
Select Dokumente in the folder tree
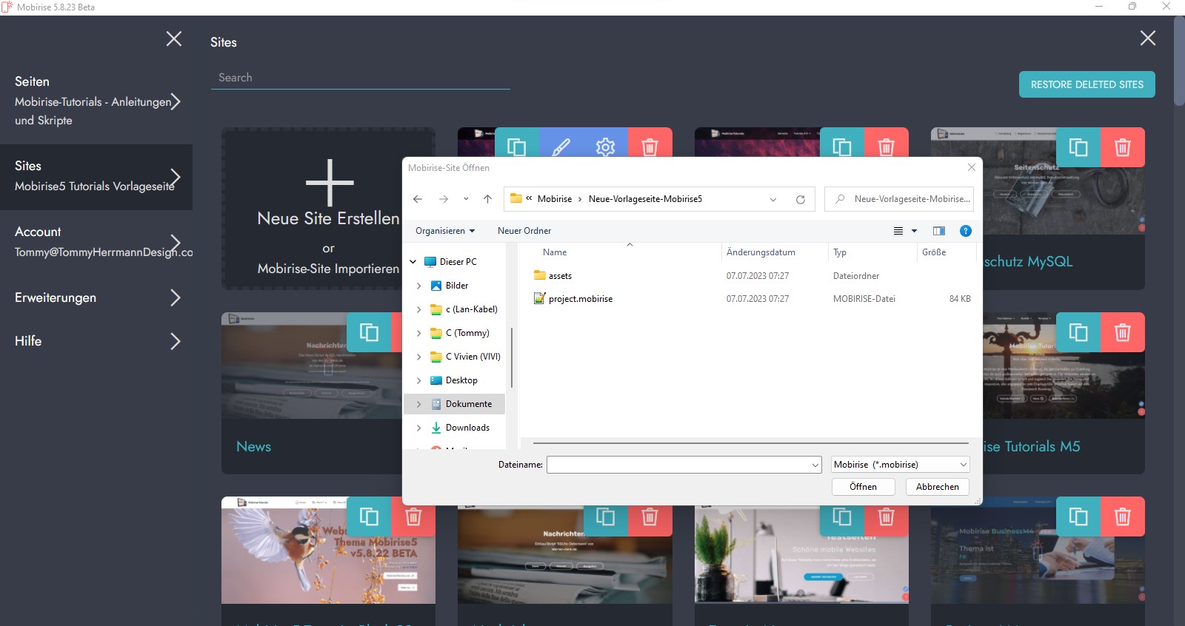(469, 404)
